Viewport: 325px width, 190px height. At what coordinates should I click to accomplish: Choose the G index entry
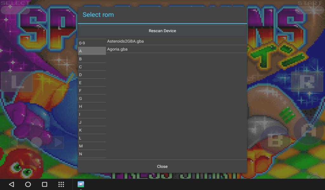click(92, 98)
